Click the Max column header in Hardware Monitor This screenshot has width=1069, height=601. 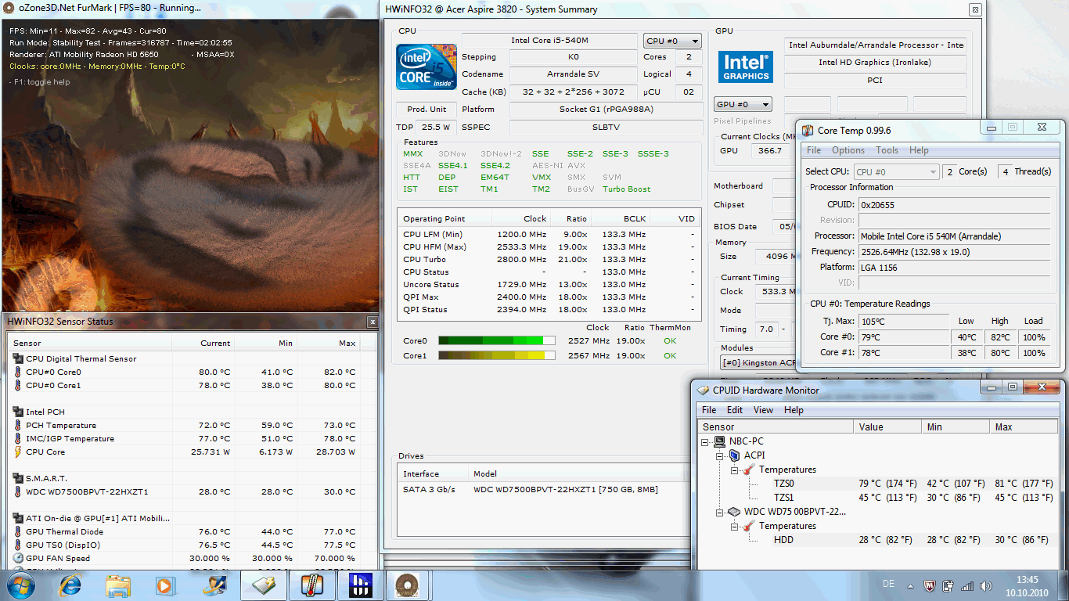tap(1023, 427)
